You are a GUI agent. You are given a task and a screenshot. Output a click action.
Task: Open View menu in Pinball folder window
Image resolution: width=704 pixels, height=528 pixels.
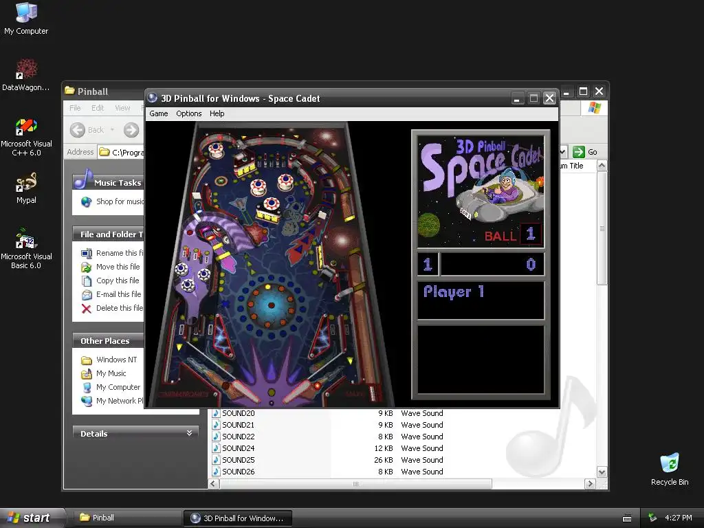122,108
